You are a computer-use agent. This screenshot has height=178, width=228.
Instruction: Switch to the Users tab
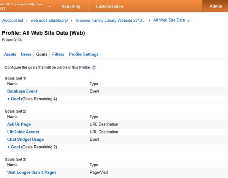pos(26,54)
